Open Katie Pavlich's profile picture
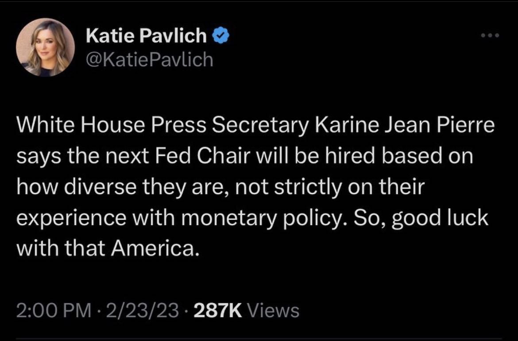Screen dimensions: 518x341 coord(45,47)
